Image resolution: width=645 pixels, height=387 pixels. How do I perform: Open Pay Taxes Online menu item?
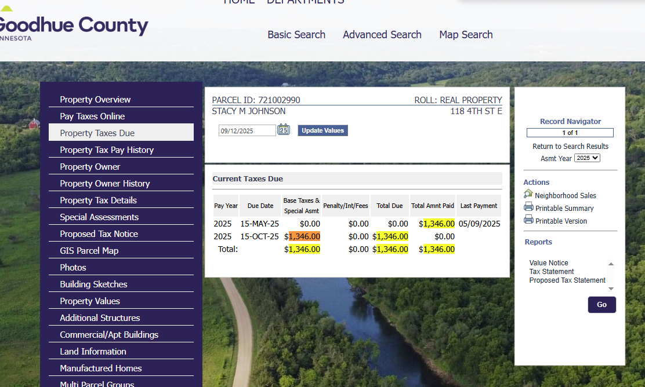point(92,116)
